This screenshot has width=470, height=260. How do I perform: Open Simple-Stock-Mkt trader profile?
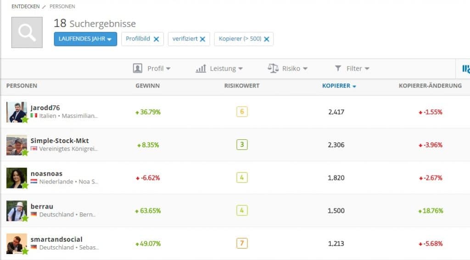pyautogui.click(x=59, y=141)
